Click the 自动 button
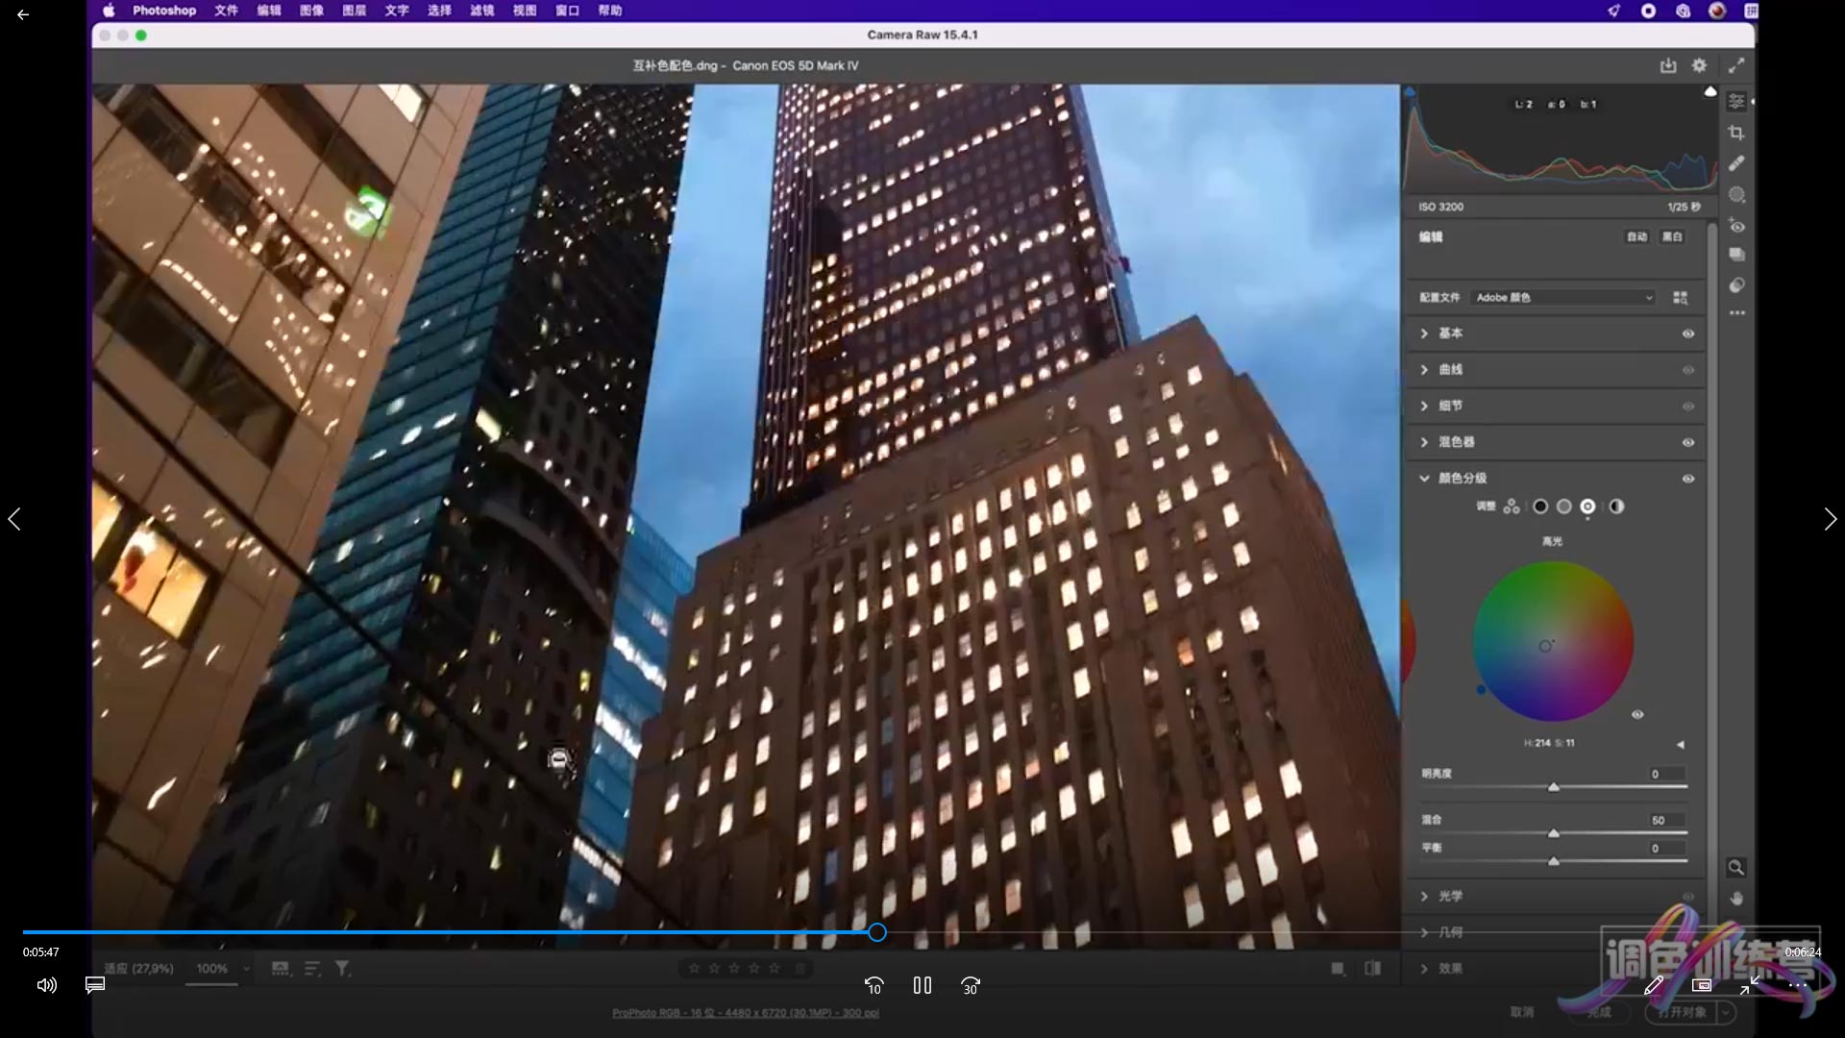The image size is (1845, 1038). click(1636, 237)
